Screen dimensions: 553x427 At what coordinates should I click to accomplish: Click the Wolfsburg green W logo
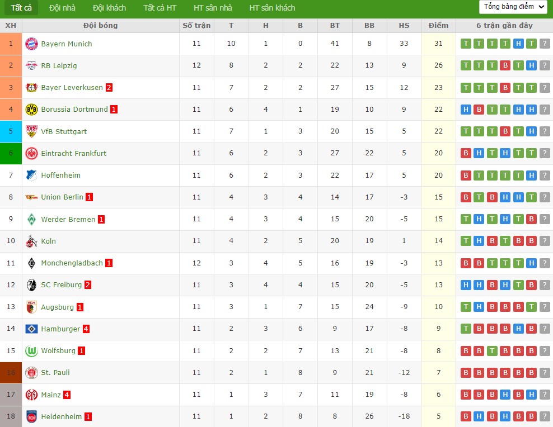point(31,351)
